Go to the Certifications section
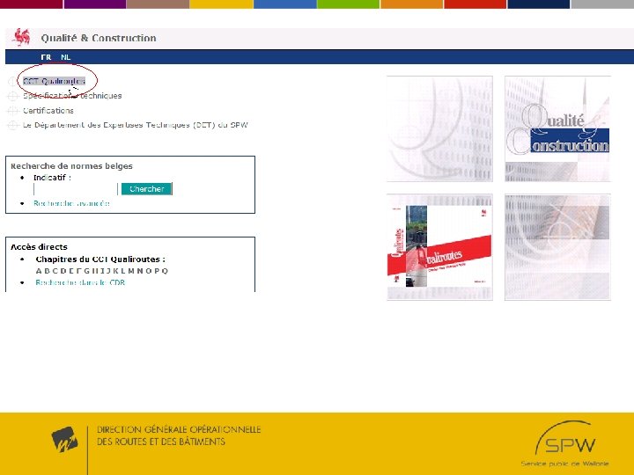Image resolution: width=634 pixels, height=475 pixels. click(48, 111)
